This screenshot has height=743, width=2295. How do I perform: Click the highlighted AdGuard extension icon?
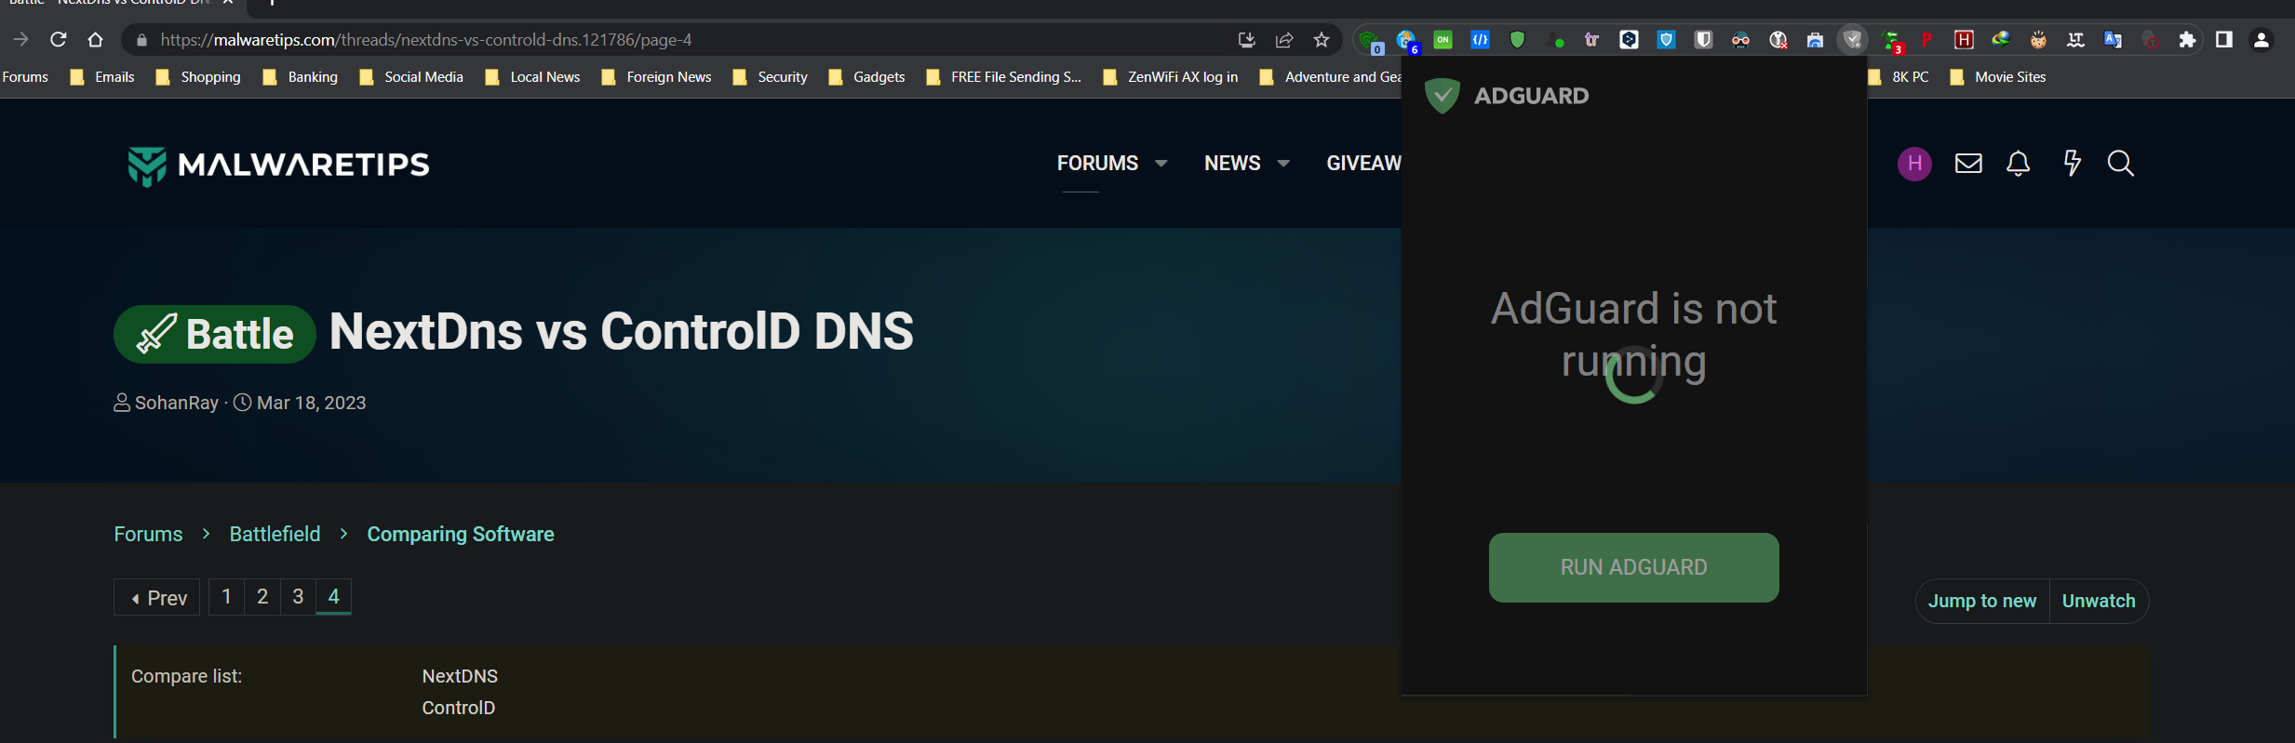pos(1852,40)
